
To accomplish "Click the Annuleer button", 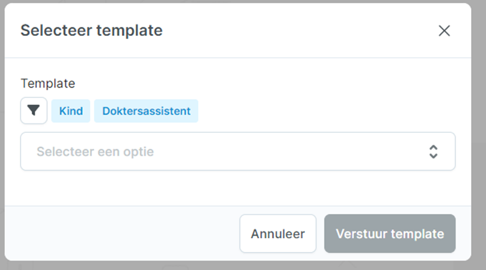I will point(278,233).
